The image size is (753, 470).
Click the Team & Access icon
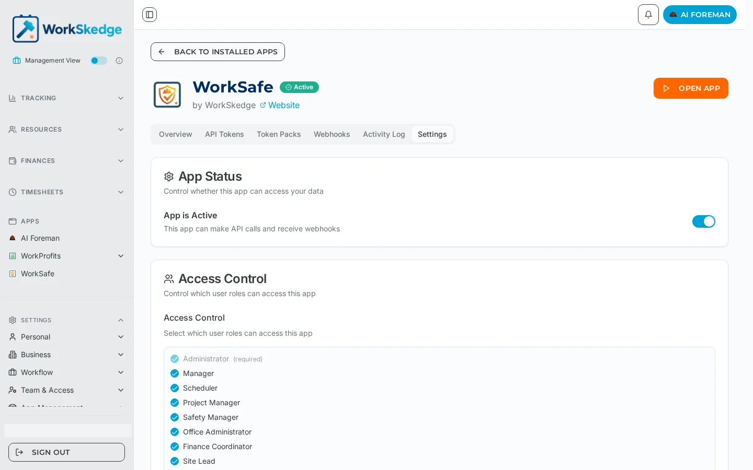coord(13,390)
